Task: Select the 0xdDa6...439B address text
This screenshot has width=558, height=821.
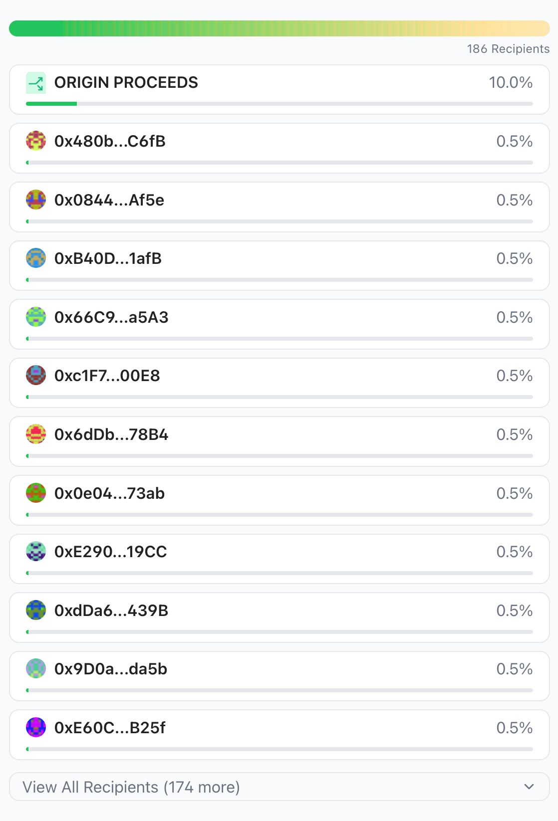Action: (x=111, y=611)
